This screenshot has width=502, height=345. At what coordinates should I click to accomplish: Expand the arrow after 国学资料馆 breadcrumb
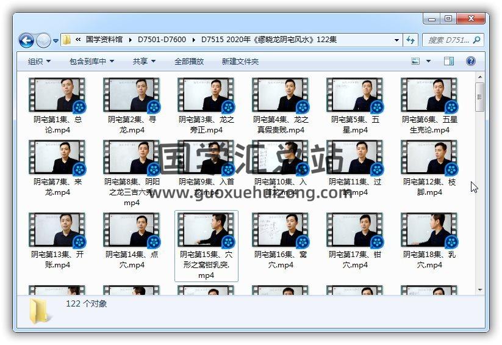[x=130, y=40]
